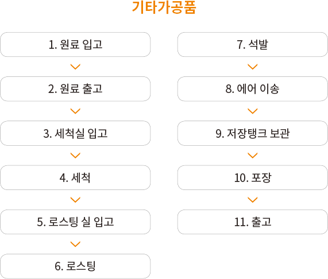Viewport: 328px width, 279px height.
Task: Select the 10. 포장 step box
Action: tap(253, 177)
